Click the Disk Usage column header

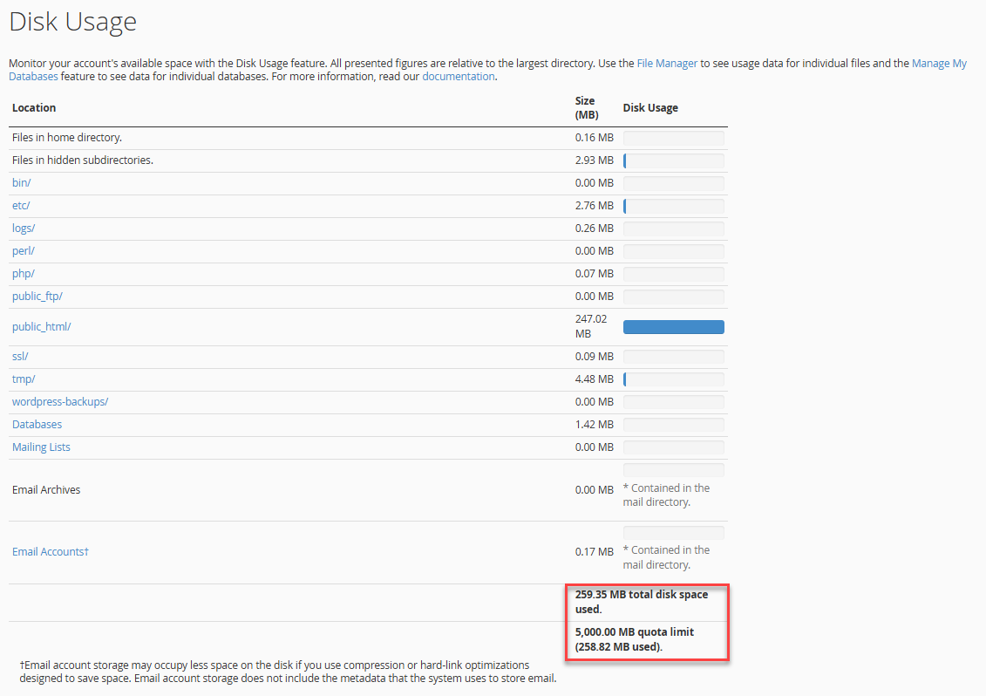(x=650, y=107)
